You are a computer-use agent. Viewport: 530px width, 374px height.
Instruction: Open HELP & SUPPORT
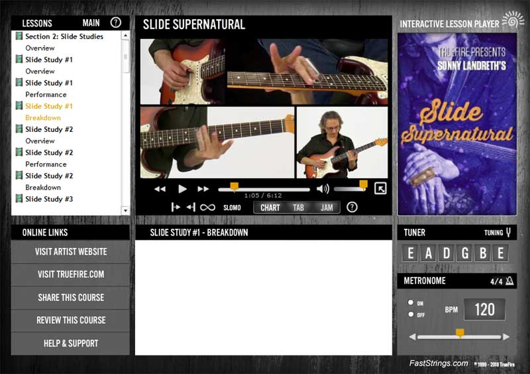[x=71, y=343]
